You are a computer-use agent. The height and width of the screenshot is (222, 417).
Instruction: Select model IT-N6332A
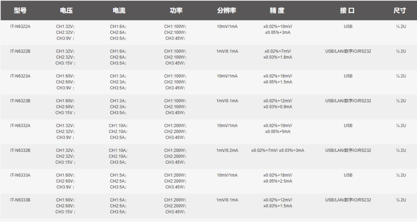(20, 126)
